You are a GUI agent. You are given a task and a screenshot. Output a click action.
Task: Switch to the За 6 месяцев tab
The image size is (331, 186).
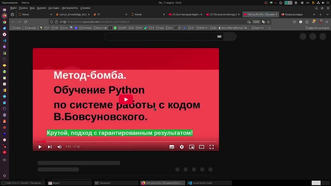[x=185, y=14]
